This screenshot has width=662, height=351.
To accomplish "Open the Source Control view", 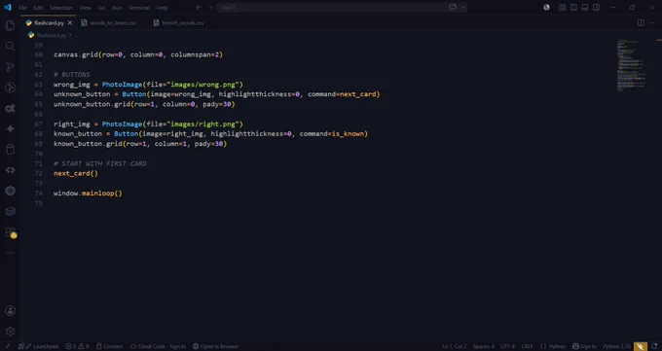I will click(x=10, y=67).
